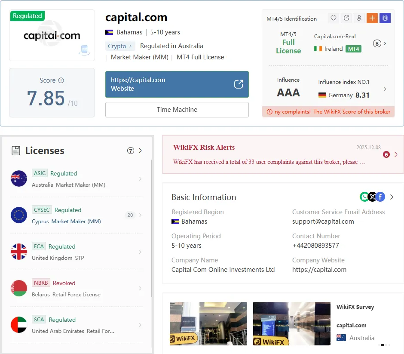Expand the FCA license row chevron
The image size is (404, 354).
[x=140, y=252]
